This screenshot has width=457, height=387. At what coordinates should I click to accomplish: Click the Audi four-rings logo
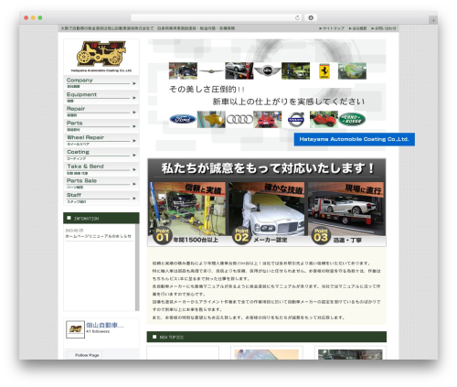tap(239, 119)
